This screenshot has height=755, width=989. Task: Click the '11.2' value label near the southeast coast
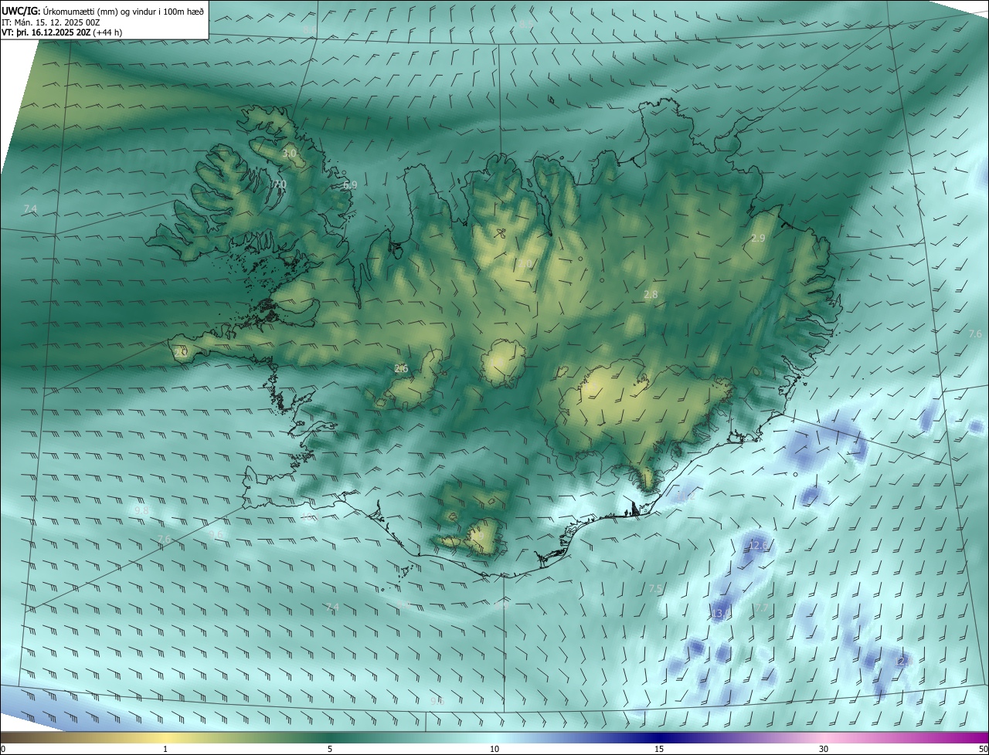click(687, 496)
